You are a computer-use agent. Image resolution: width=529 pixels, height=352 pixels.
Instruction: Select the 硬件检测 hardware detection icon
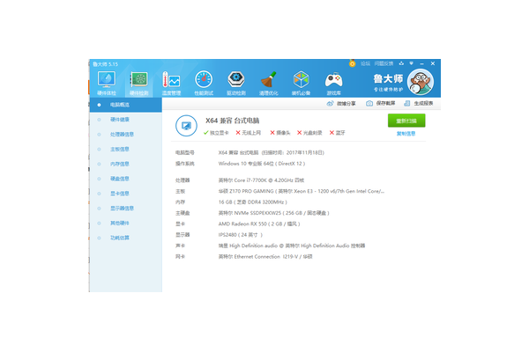coord(138,81)
